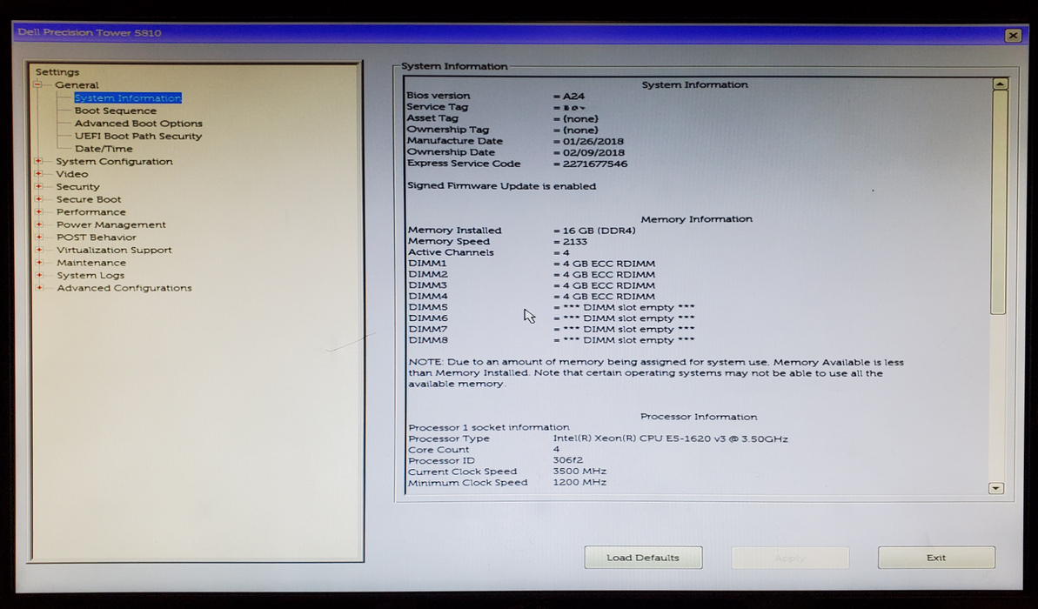The width and height of the screenshot is (1038, 609).
Task: Select the Security category label
Action: tap(77, 187)
